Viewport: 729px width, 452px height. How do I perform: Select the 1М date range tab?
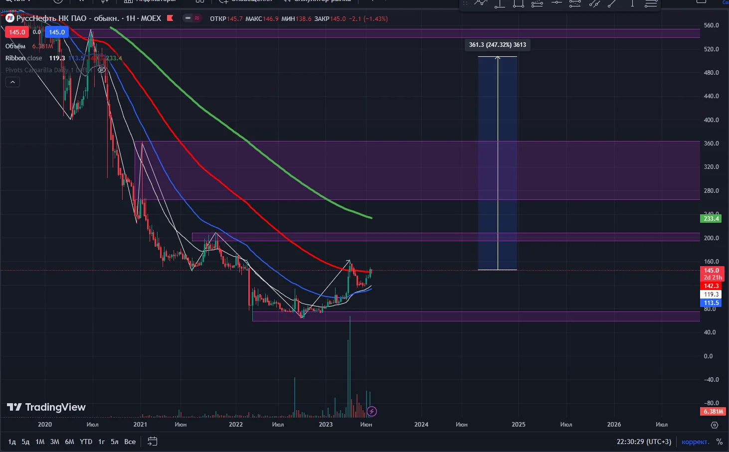click(x=40, y=442)
